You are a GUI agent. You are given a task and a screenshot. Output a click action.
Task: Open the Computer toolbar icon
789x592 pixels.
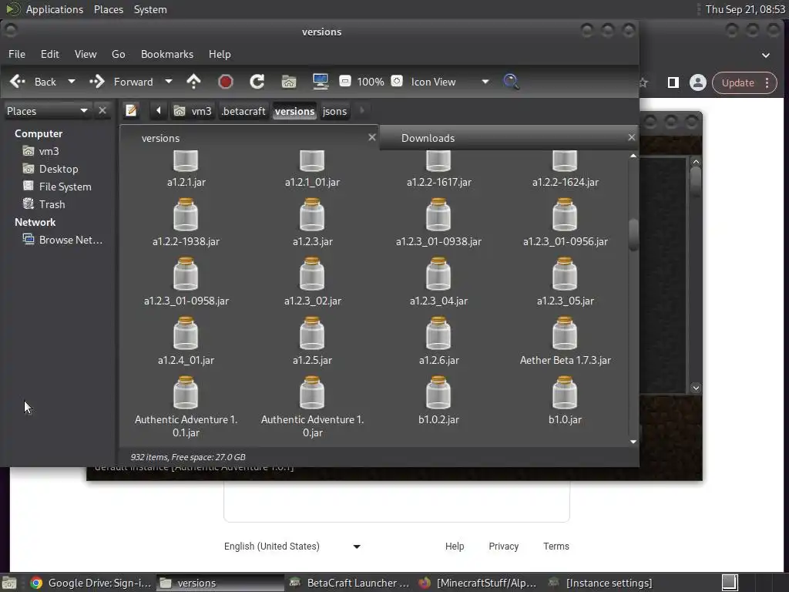coord(321,82)
